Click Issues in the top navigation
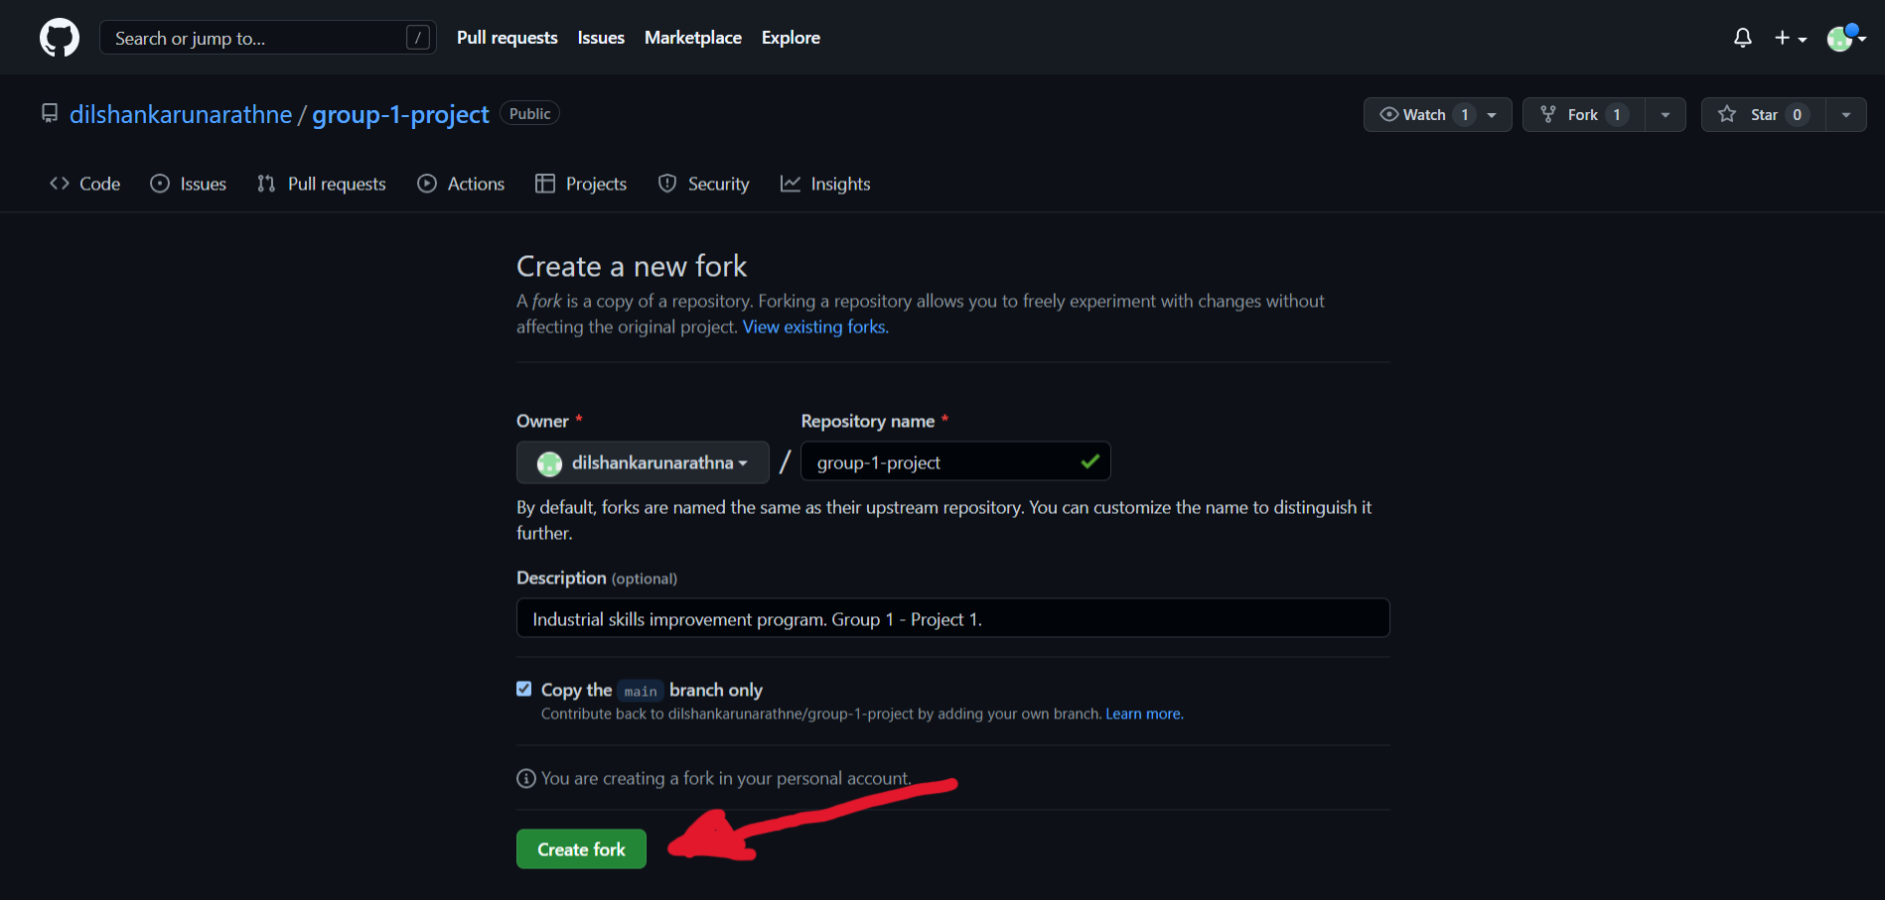1885x900 pixels. (601, 38)
